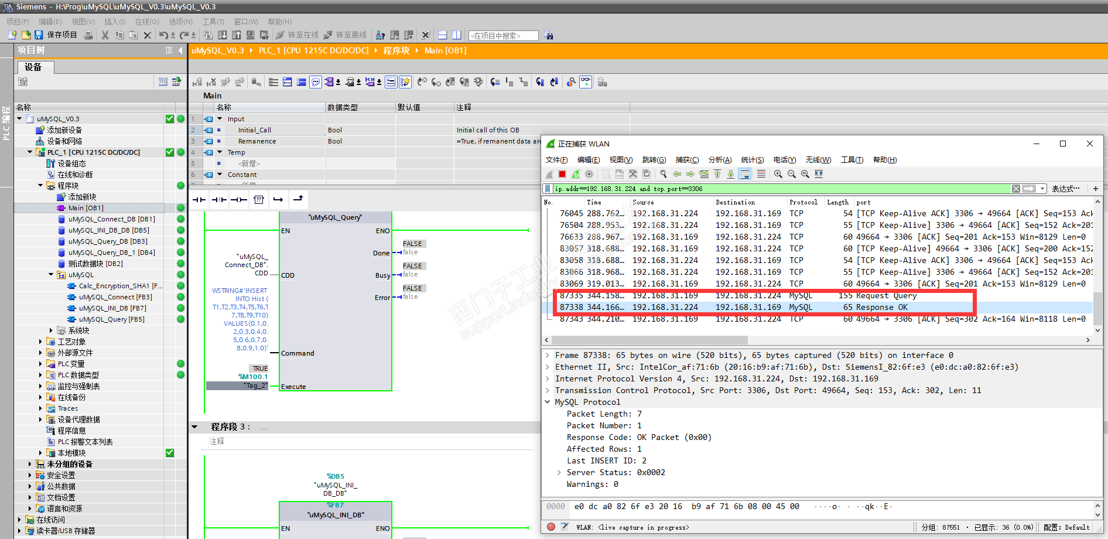Insert a normally closed contact
Screen dimensions: 1108x539
[219, 200]
